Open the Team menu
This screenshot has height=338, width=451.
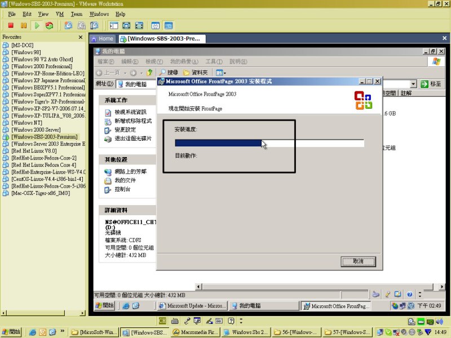point(77,14)
